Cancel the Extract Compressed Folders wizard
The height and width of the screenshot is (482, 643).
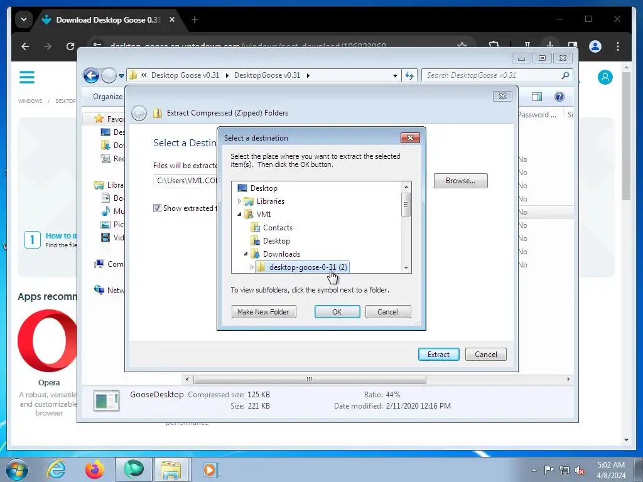[x=485, y=355]
